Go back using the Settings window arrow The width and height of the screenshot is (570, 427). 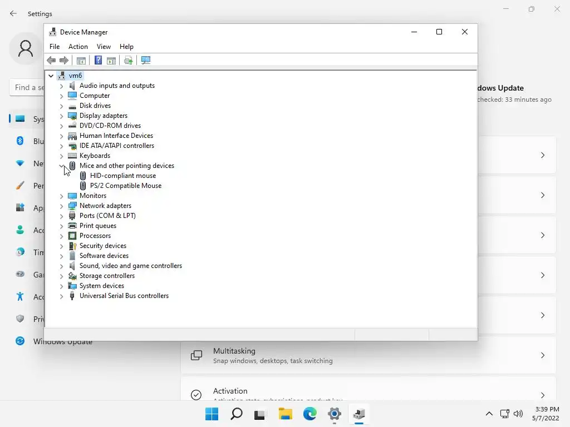point(13,13)
